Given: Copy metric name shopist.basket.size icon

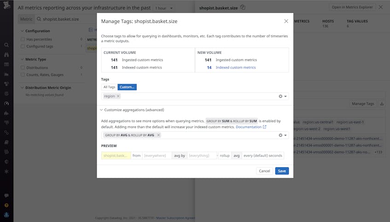Looking at the screenshot, I should coord(243,7).
